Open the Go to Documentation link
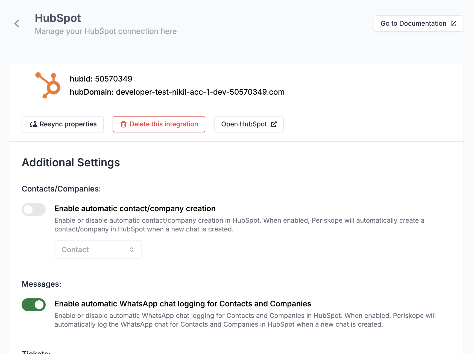 pos(418,24)
